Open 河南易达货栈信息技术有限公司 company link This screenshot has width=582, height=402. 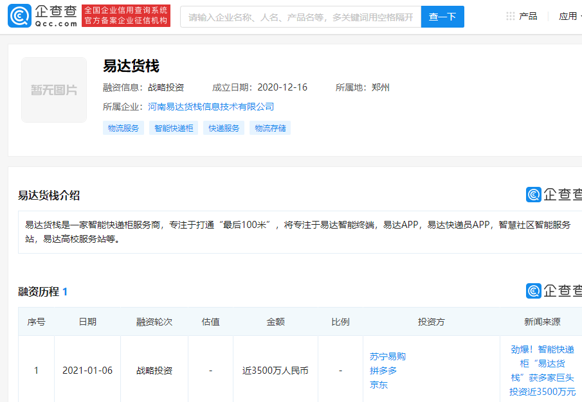point(211,107)
